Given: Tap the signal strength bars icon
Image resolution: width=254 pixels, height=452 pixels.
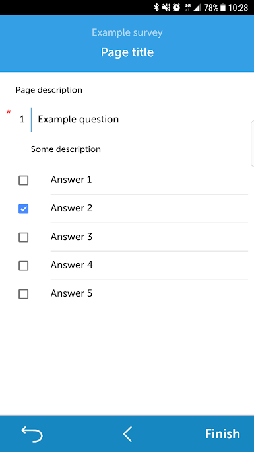Looking at the screenshot, I should pyautogui.click(x=197, y=7).
